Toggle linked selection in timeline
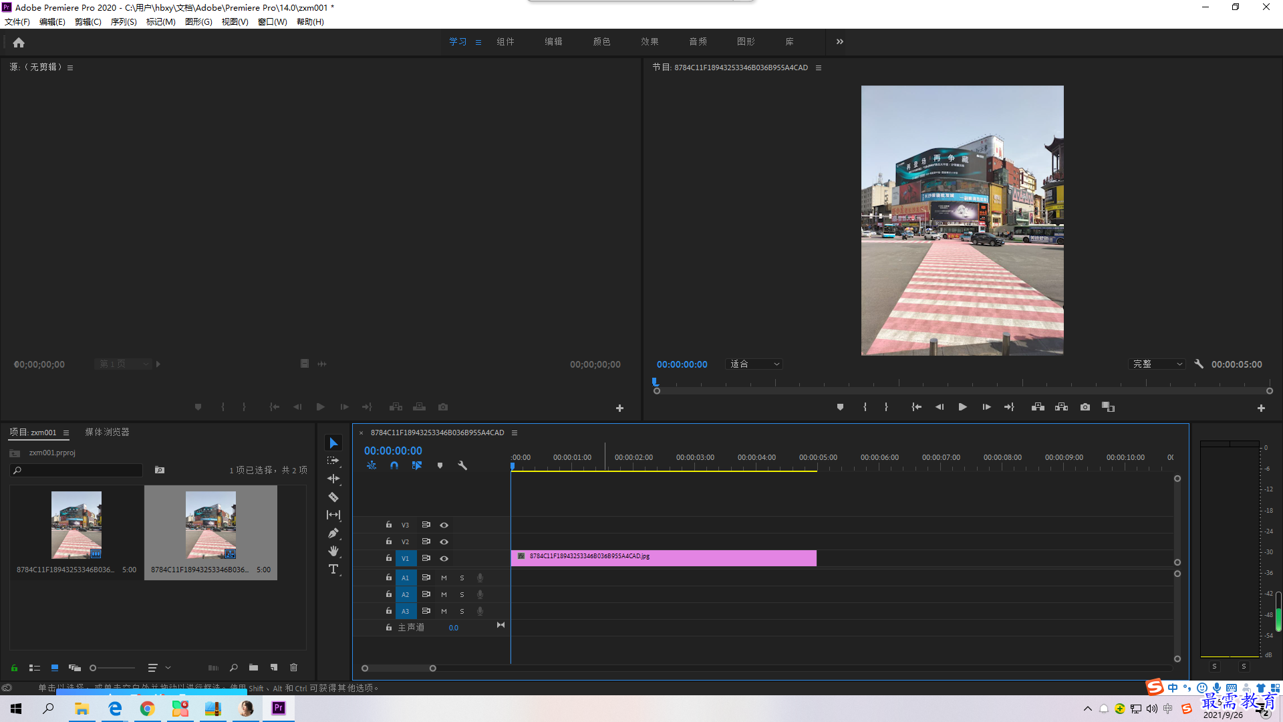The height and width of the screenshot is (722, 1283). (x=417, y=465)
